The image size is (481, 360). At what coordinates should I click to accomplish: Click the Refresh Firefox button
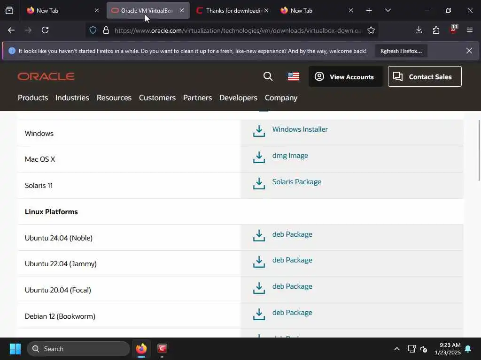pyautogui.click(x=401, y=51)
